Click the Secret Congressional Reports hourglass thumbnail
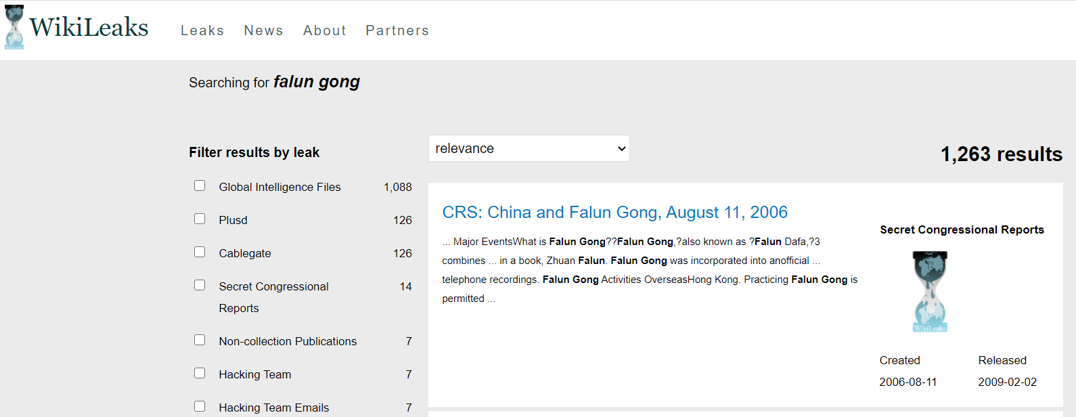 (x=930, y=291)
